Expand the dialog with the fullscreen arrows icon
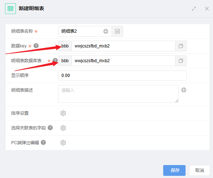 click(x=194, y=9)
